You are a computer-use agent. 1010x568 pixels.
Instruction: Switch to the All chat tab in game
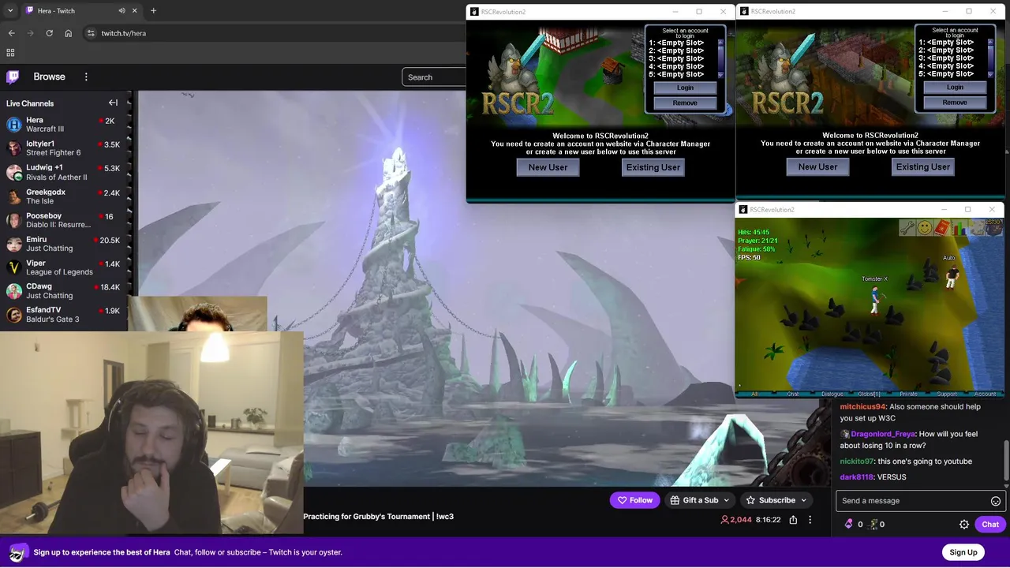point(754,394)
